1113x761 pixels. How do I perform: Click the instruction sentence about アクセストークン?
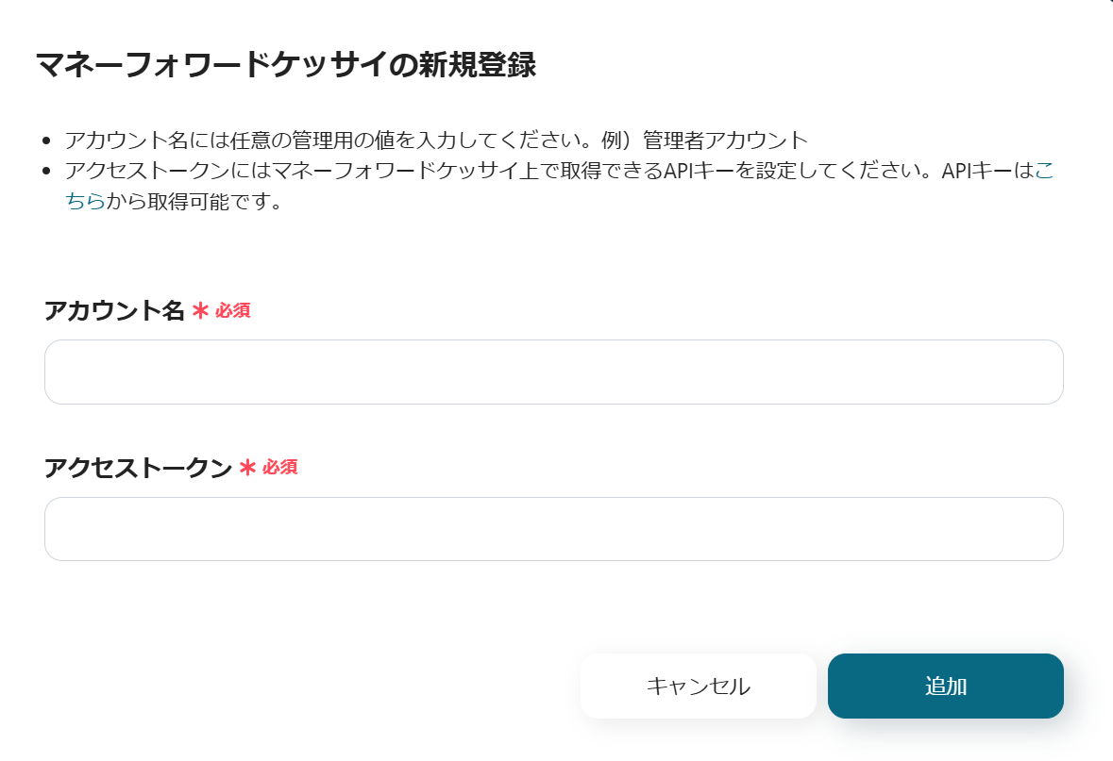491,172
